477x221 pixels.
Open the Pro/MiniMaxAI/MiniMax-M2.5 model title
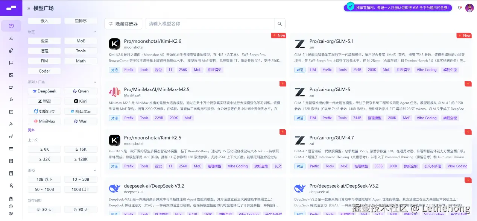(x=157, y=89)
